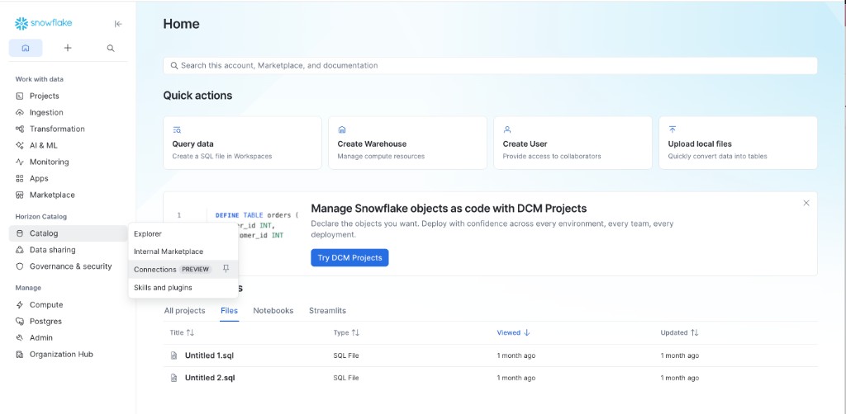Open the Create User quick action
Screen dimensions: 846x414
click(573, 143)
